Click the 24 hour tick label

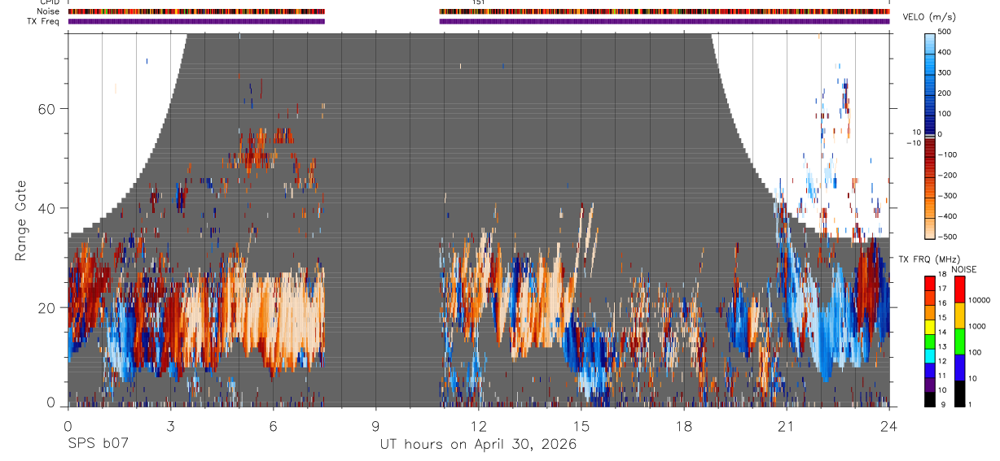pos(889,426)
